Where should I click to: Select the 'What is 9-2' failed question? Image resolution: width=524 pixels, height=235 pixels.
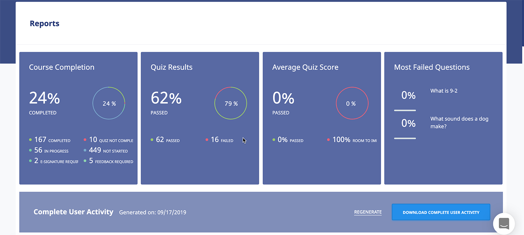(x=444, y=91)
